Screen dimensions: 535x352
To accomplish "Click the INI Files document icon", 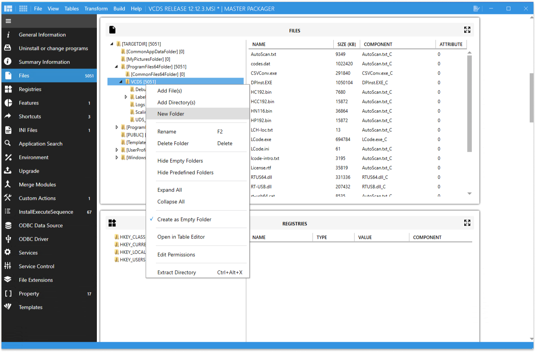I will [x=8, y=130].
